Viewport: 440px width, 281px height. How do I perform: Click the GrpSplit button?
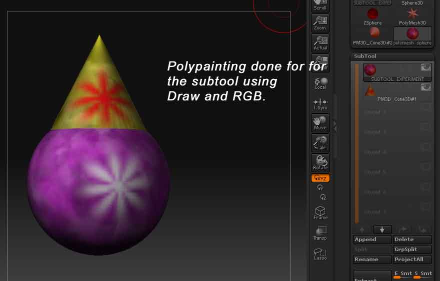pos(412,250)
